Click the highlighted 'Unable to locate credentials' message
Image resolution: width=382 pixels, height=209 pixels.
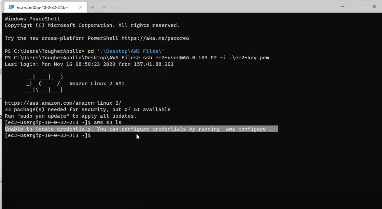click(x=141, y=129)
